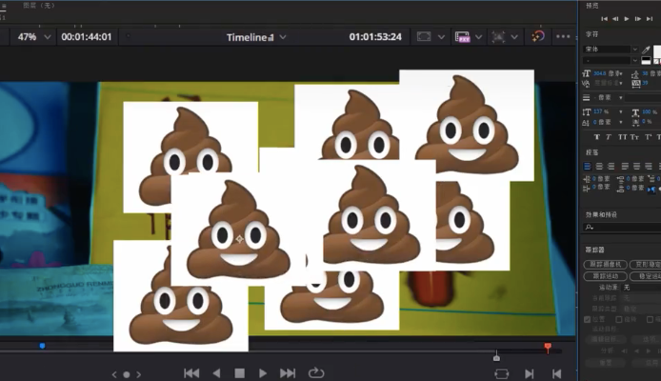Screen dimensions: 661x381
Task: Open the FX bypass options arrow
Action: click(478, 37)
